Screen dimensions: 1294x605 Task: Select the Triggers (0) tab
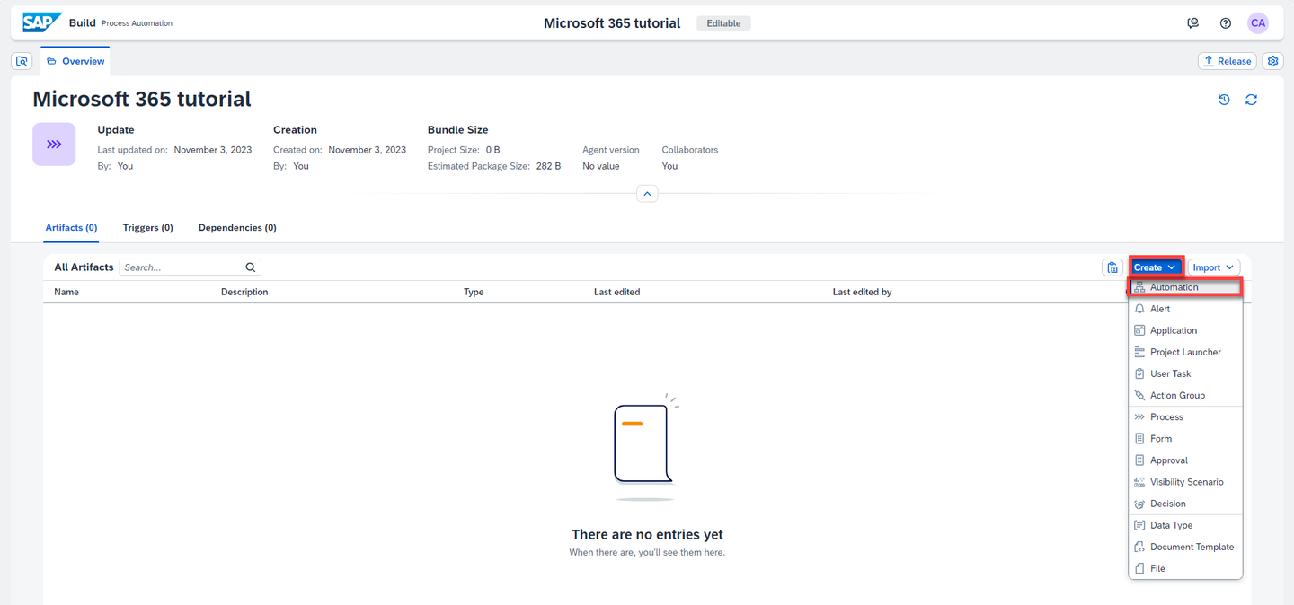(x=148, y=228)
